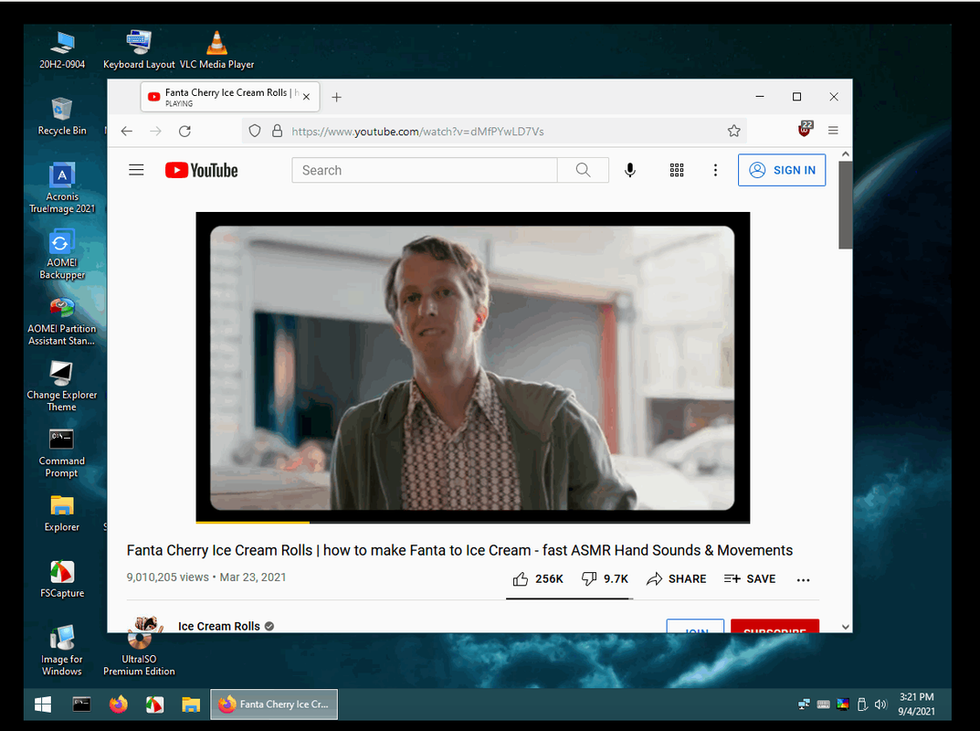Open uBlock extension icon
This screenshot has height=731, width=980.
tap(805, 129)
